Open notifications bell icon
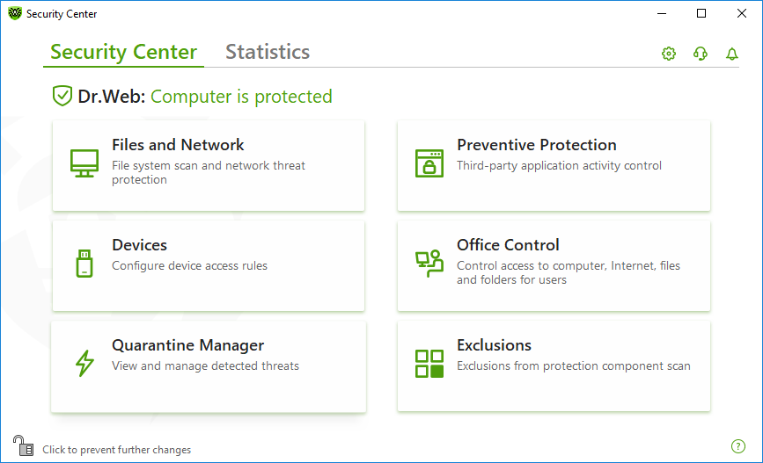 click(x=732, y=54)
